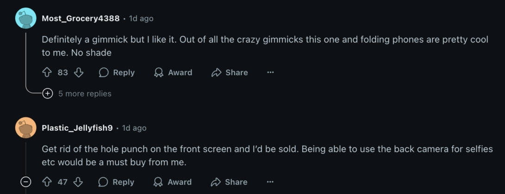Give an award to Plastic_Jellyfish9's comment
This screenshot has height=194, width=505.
173,182
